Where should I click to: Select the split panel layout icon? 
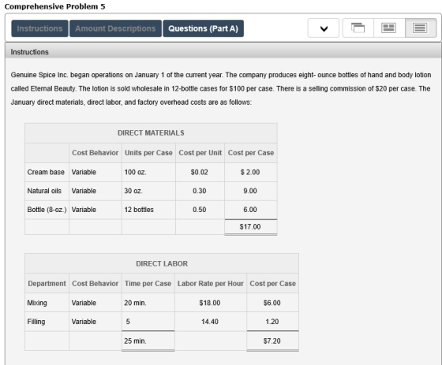coord(389,28)
